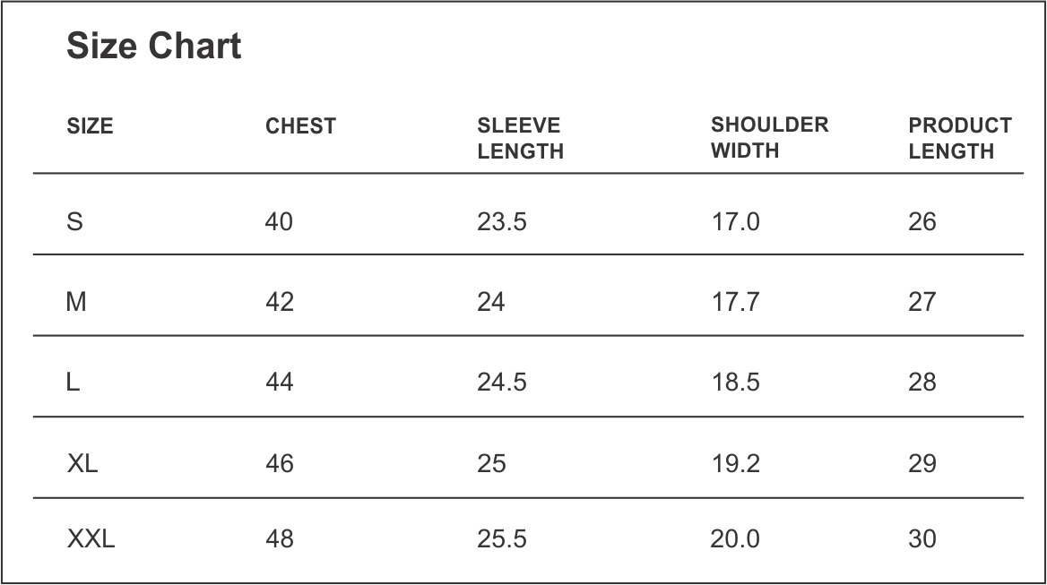1047x585 pixels.
Task: Select the XL size row label
Action: pos(82,463)
